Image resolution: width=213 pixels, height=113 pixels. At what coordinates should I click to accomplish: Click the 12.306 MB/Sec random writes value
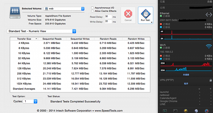pyautogui.click(x=136, y=84)
